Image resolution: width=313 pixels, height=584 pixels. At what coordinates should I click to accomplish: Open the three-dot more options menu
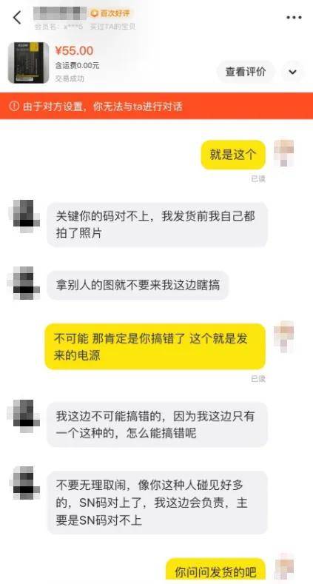click(x=294, y=18)
